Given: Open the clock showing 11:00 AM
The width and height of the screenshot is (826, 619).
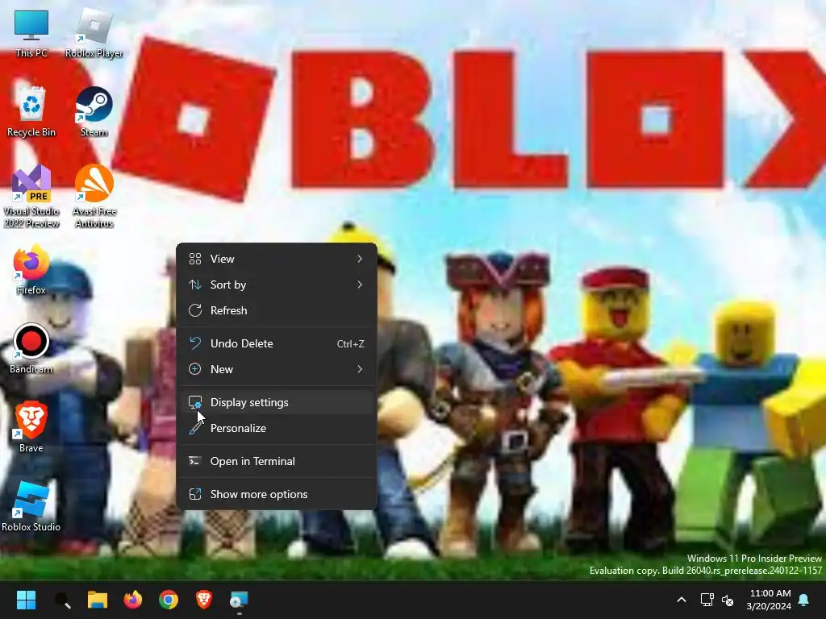Looking at the screenshot, I should [769, 600].
